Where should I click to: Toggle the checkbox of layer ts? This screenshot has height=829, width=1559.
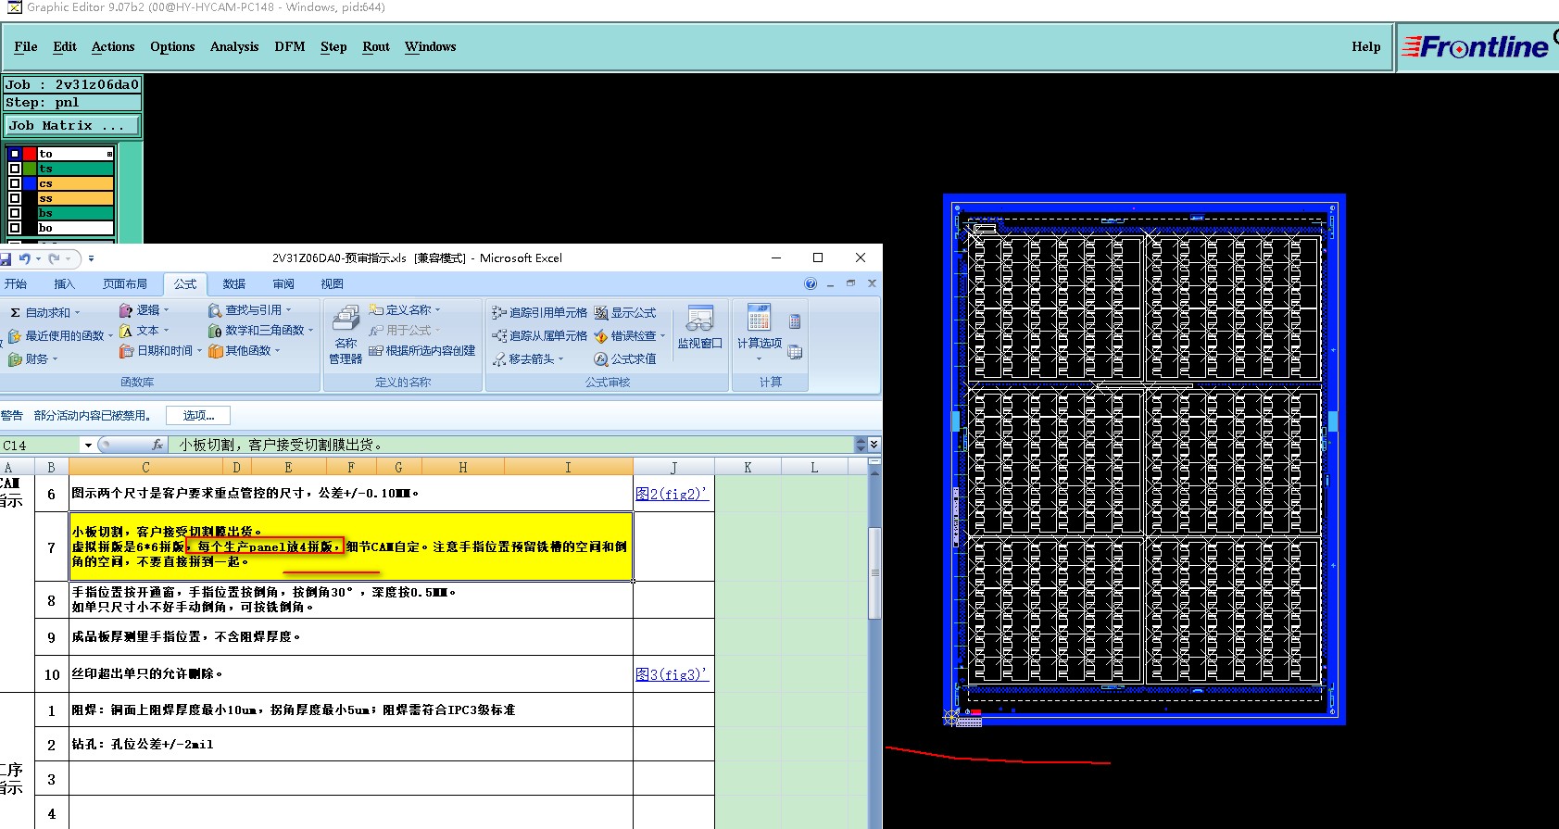[x=15, y=169]
